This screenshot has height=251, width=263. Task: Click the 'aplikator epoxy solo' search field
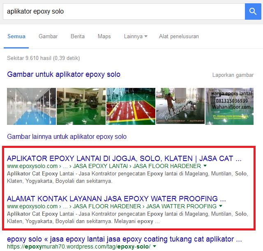click(x=124, y=12)
